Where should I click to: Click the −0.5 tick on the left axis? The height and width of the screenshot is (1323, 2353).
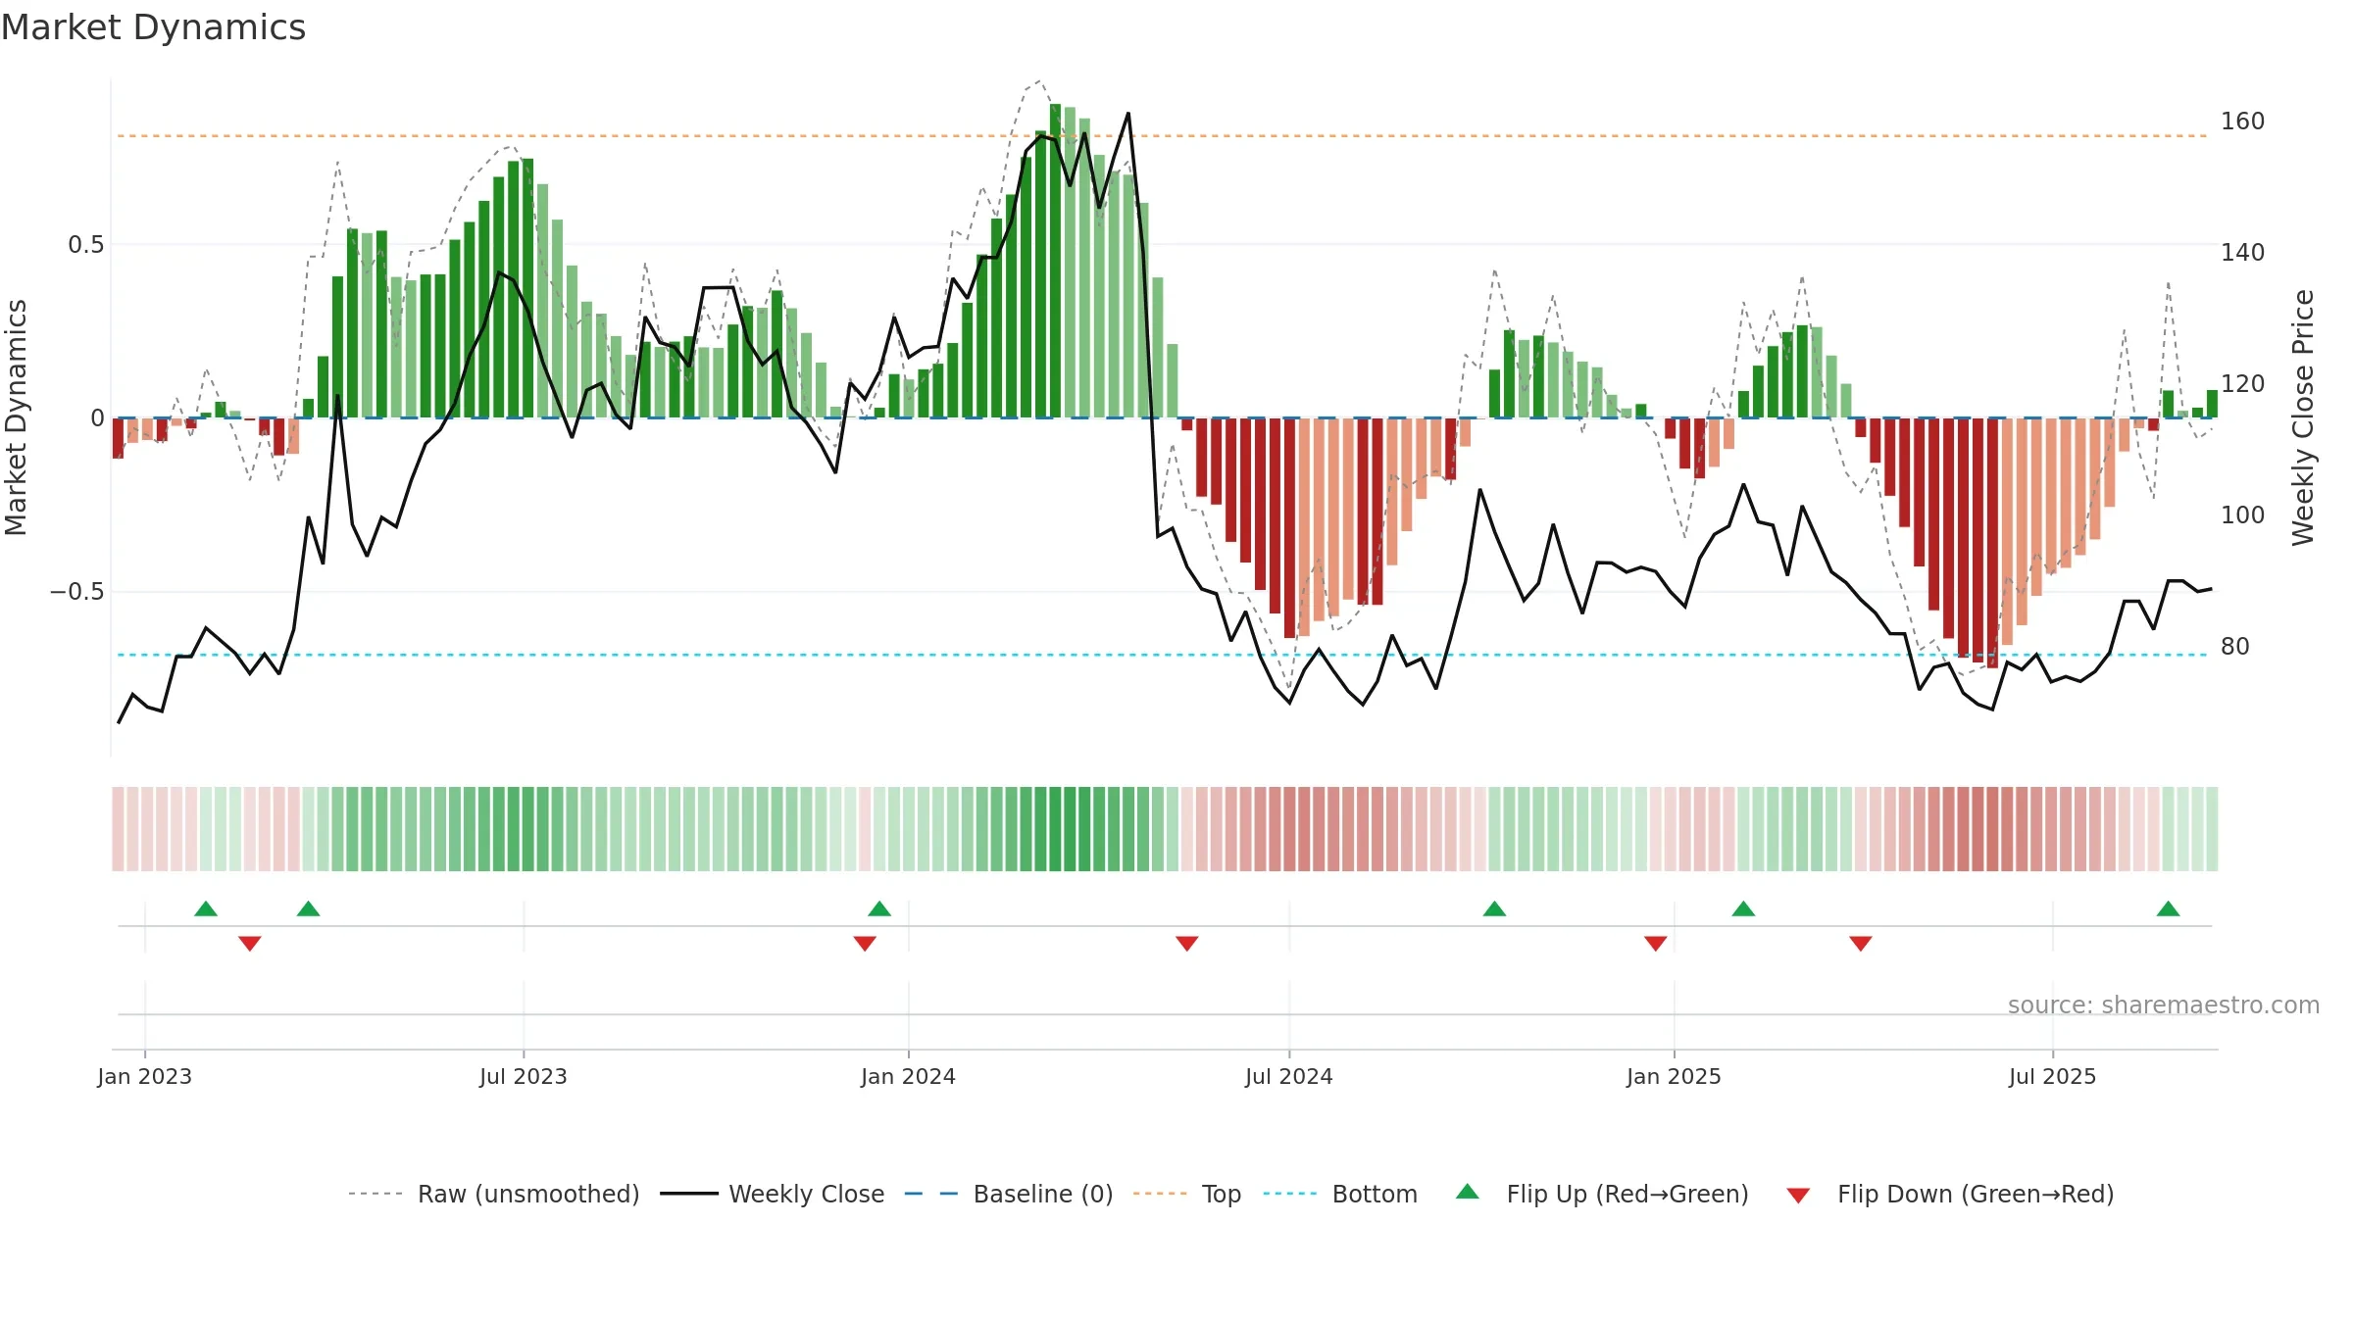coord(77,592)
